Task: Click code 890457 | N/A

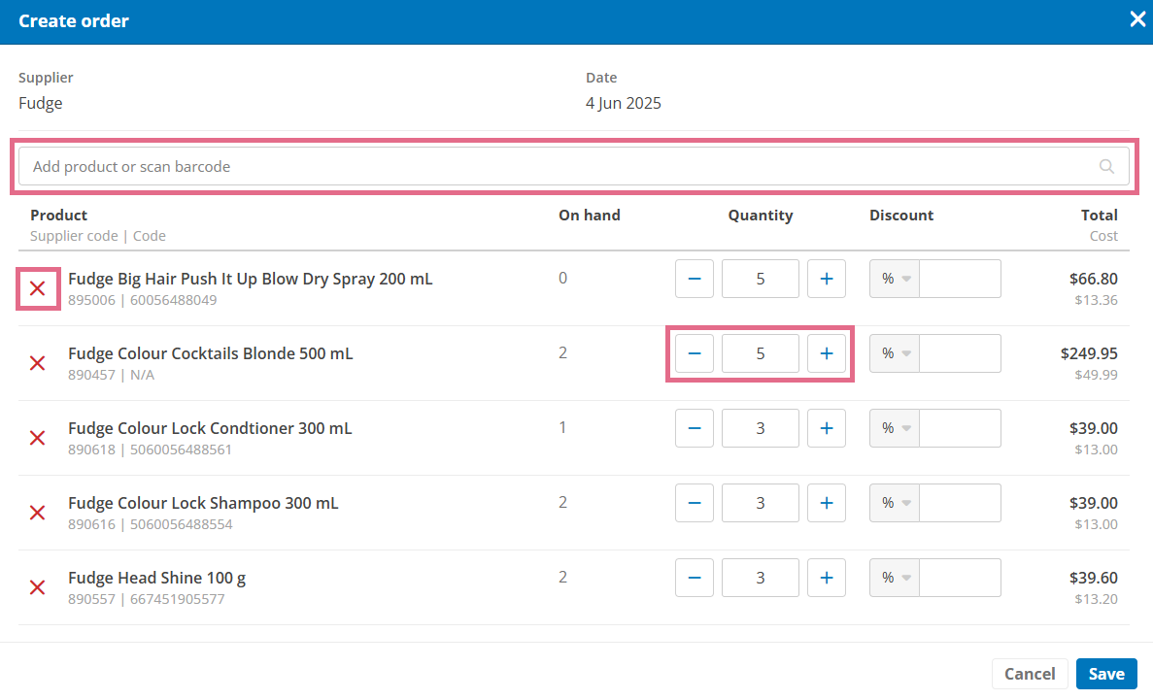Action: 111,375
